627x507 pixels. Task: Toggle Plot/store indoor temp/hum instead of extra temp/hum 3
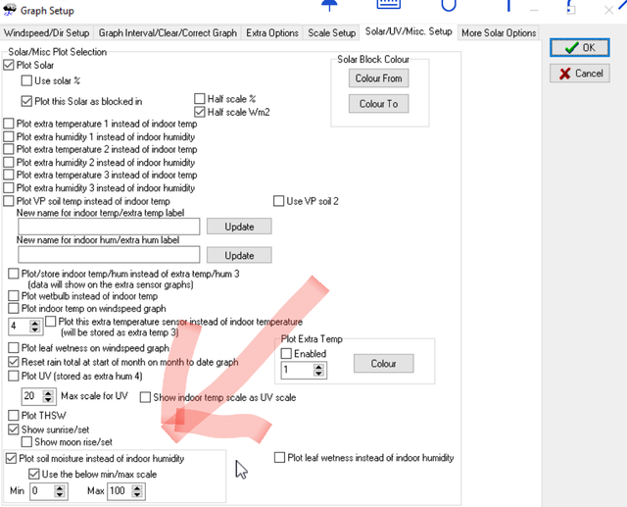13,274
